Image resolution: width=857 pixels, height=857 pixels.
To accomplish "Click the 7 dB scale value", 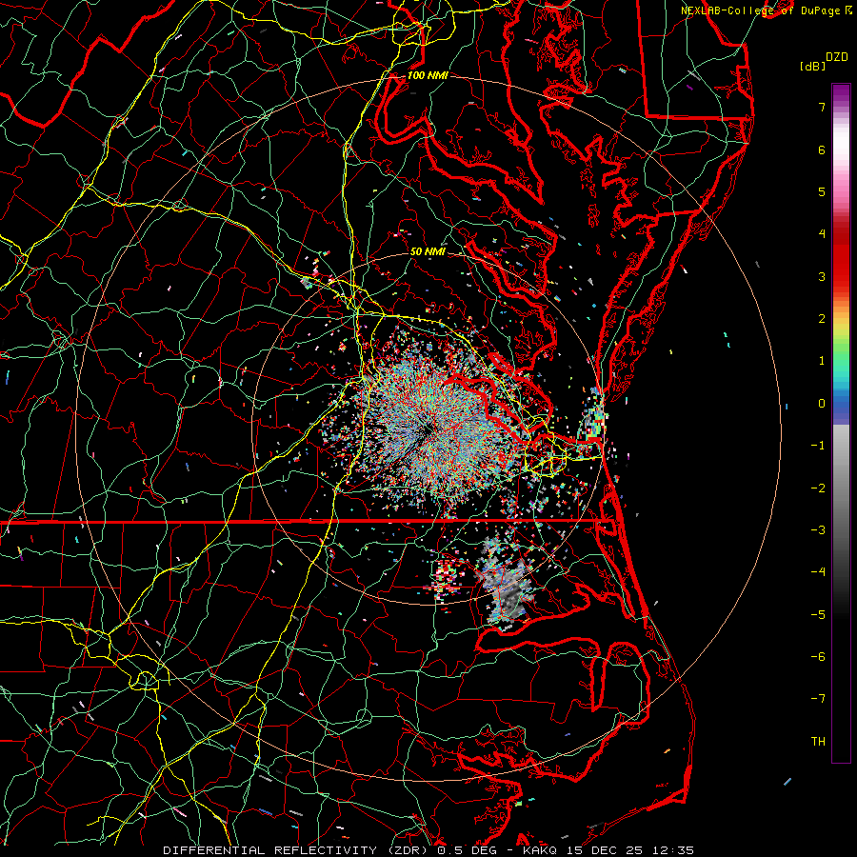I will [822, 107].
